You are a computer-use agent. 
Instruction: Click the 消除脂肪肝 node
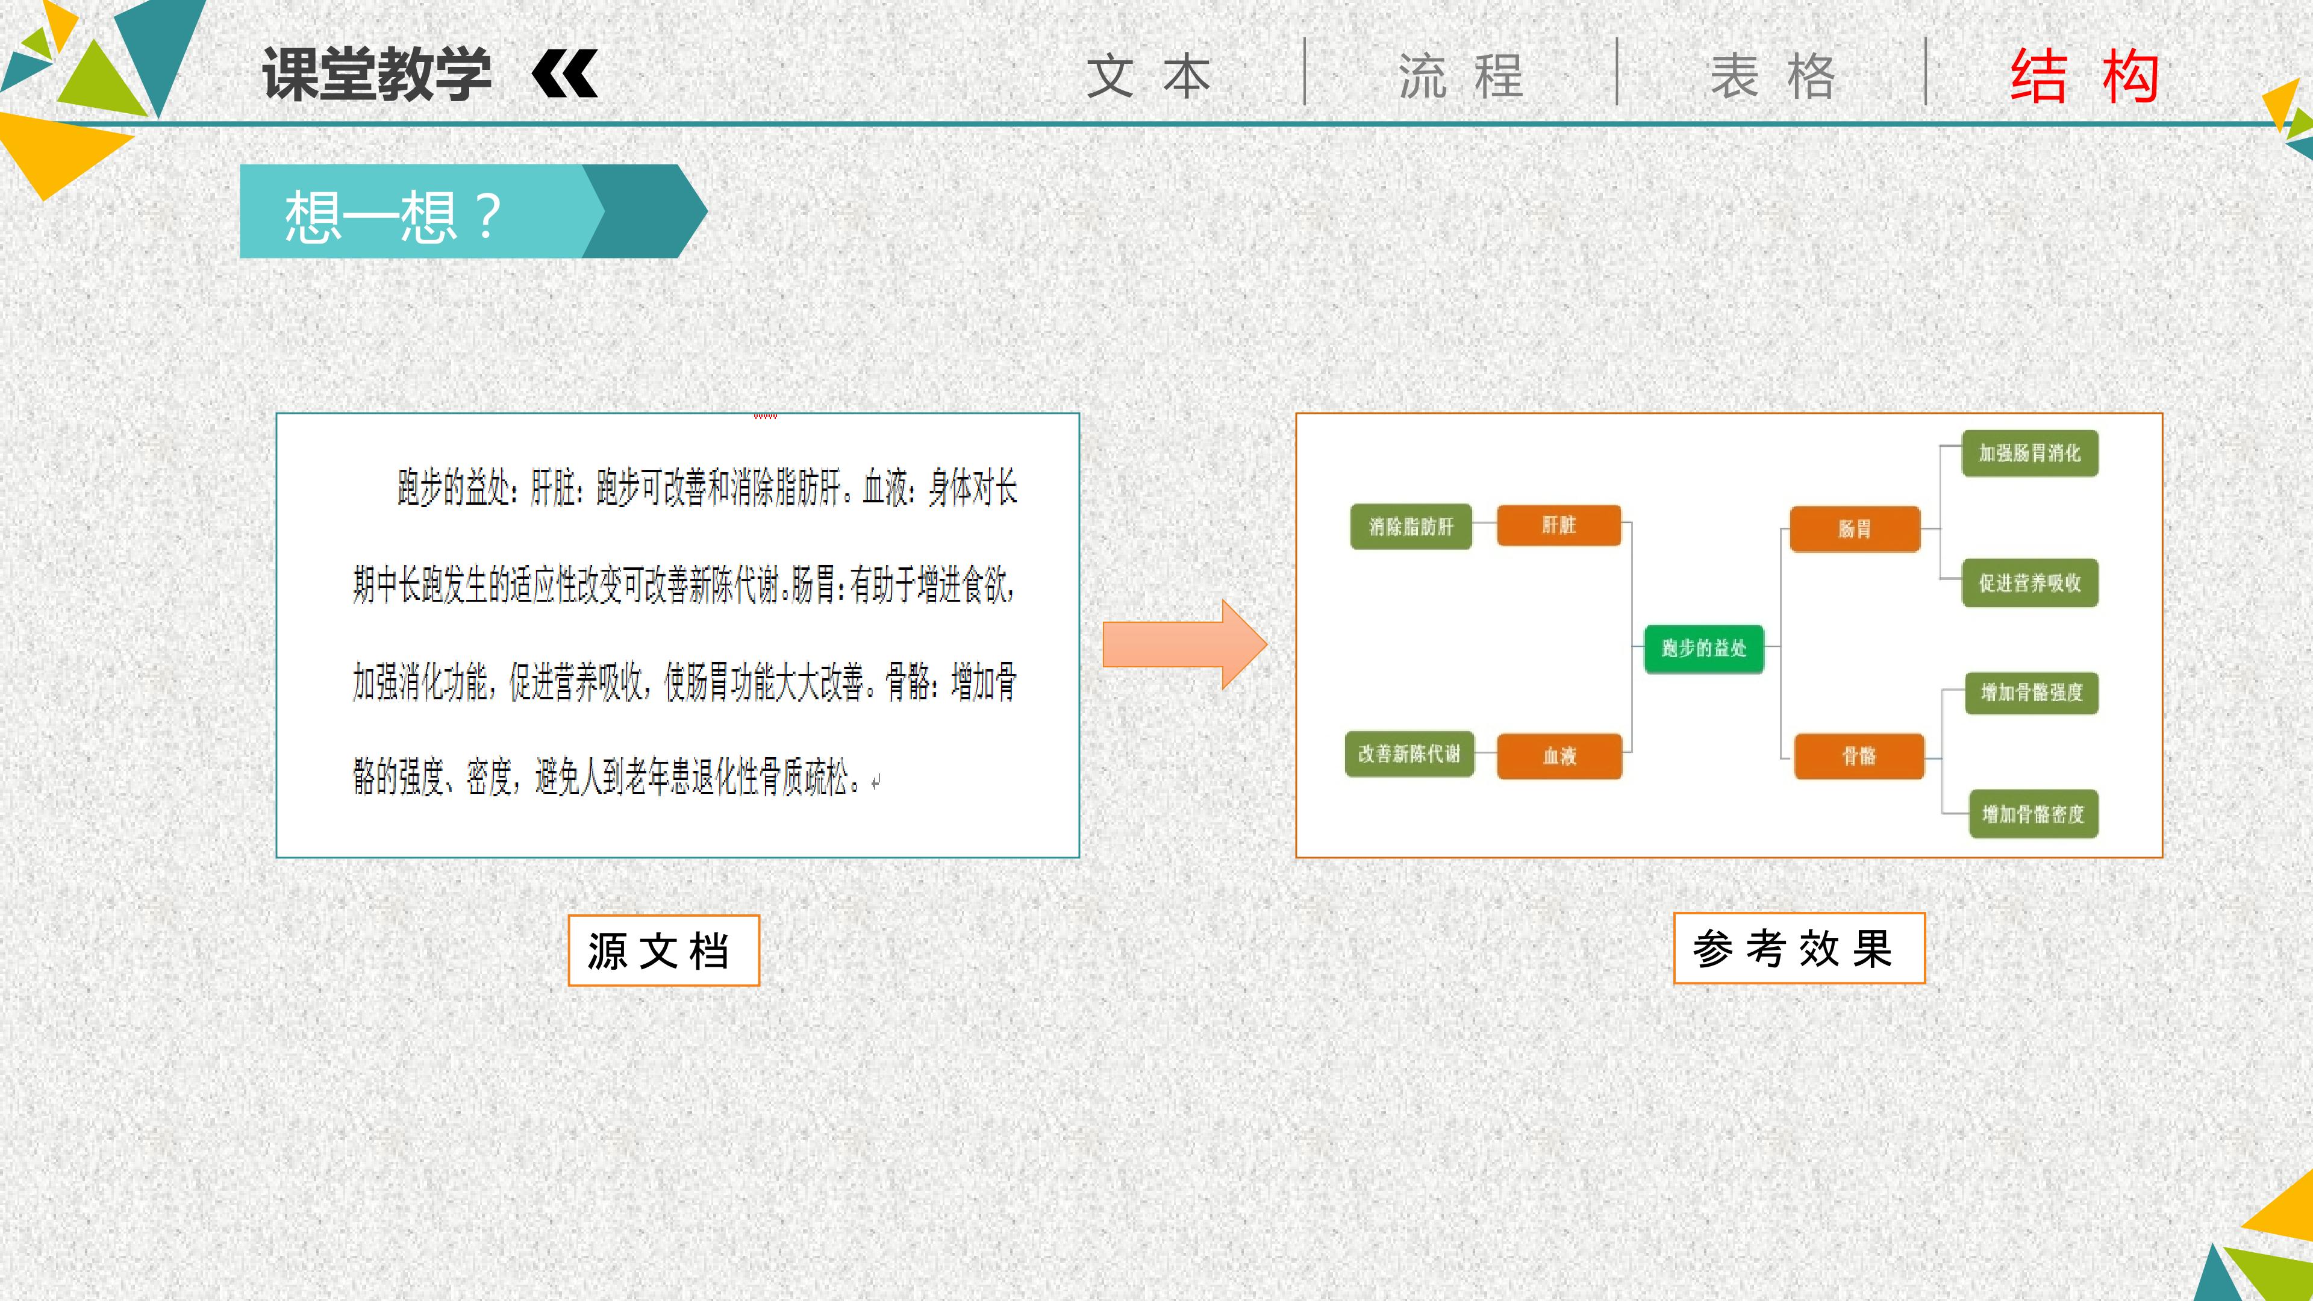point(1411,527)
